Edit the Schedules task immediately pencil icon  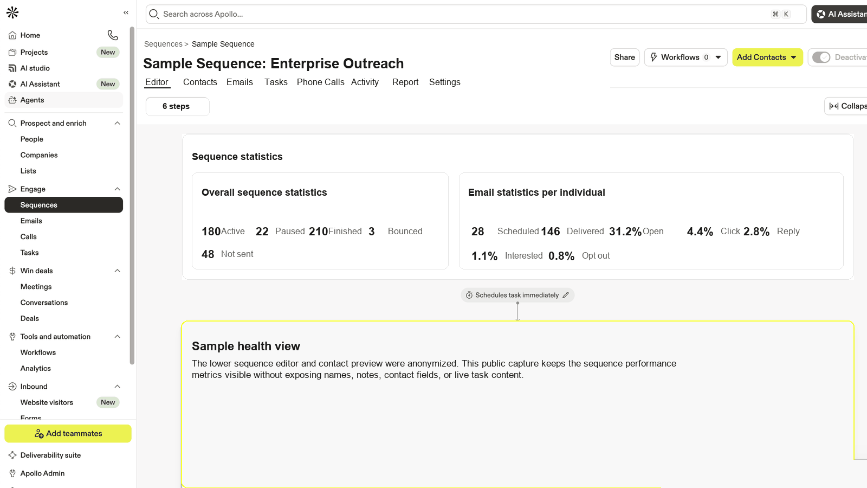[x=566, y=295]
